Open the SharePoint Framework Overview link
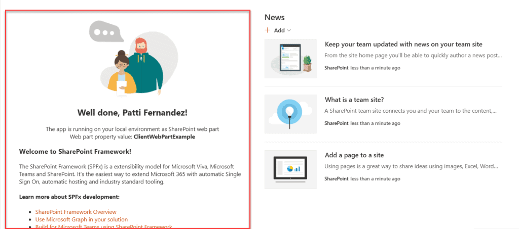Viewport: 519px width, 229px height. click(x=76, y=212)
